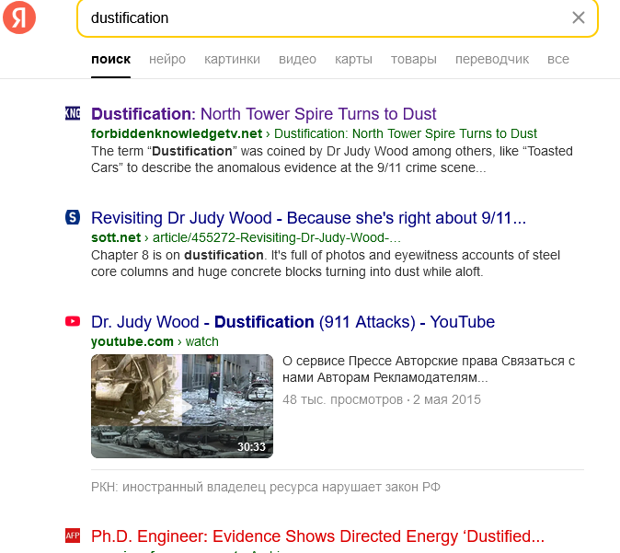Click snippet 'Chapter 8 is on dustification'
This screenshot has height=553, width=620.
(326, 263)
